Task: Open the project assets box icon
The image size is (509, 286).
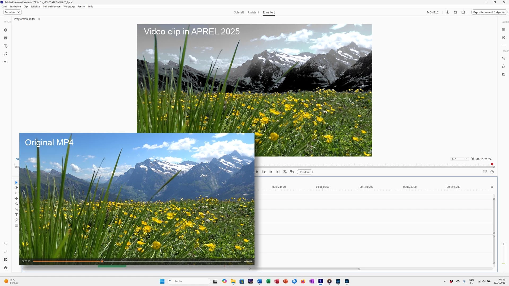Action: (x=6, y=38)
